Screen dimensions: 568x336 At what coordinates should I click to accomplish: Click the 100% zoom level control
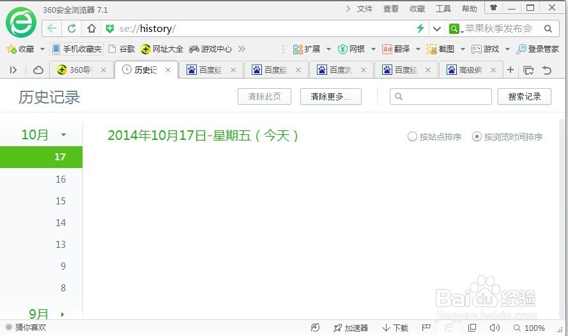pos(529,328)
